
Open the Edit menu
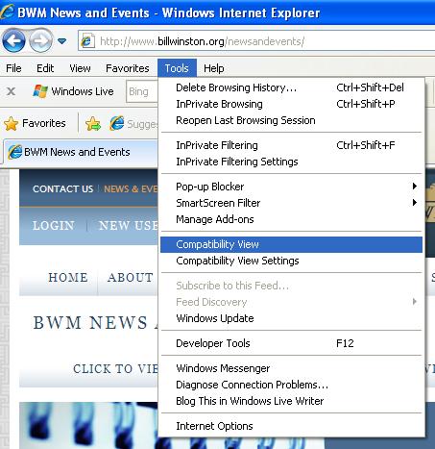45,68
